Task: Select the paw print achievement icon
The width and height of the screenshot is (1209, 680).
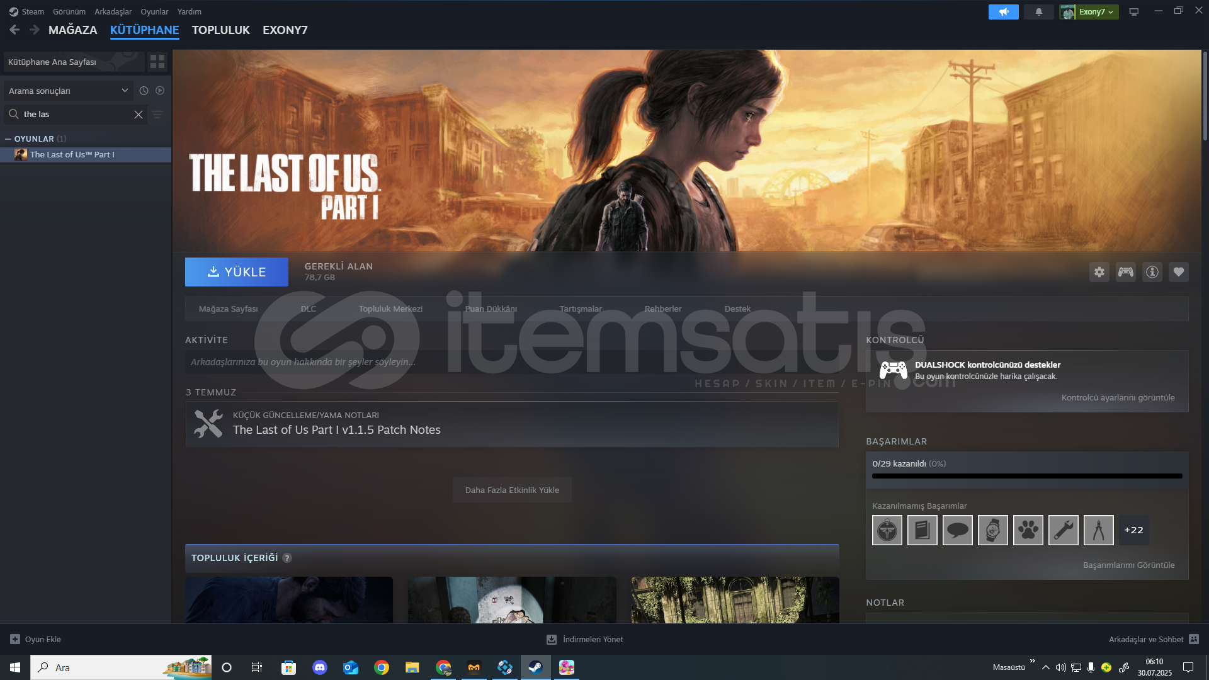Action: pos(1028,530)
